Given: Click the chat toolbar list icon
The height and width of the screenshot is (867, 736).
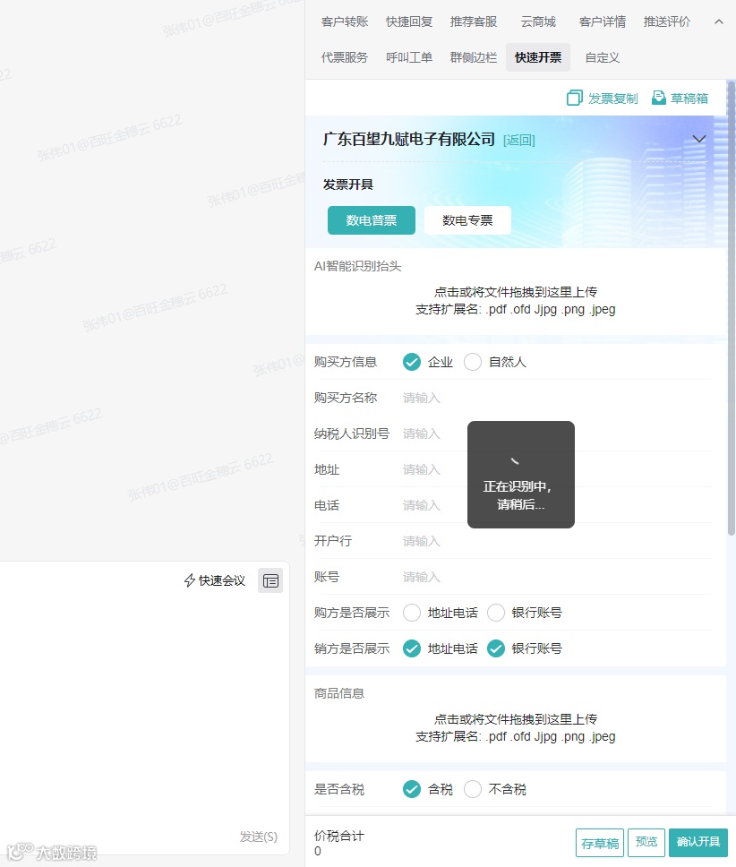Looking at the screenshot, I should pyautogui.click(x=270, y=580).
